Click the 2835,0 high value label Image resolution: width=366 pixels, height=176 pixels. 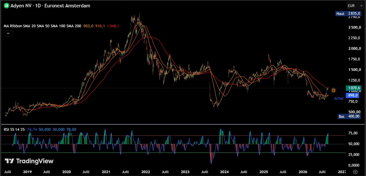pos(354,14)
